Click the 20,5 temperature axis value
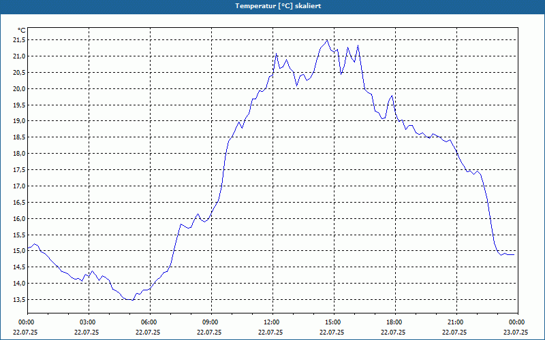This screenshot has height=340, width=545. (20, 73)
